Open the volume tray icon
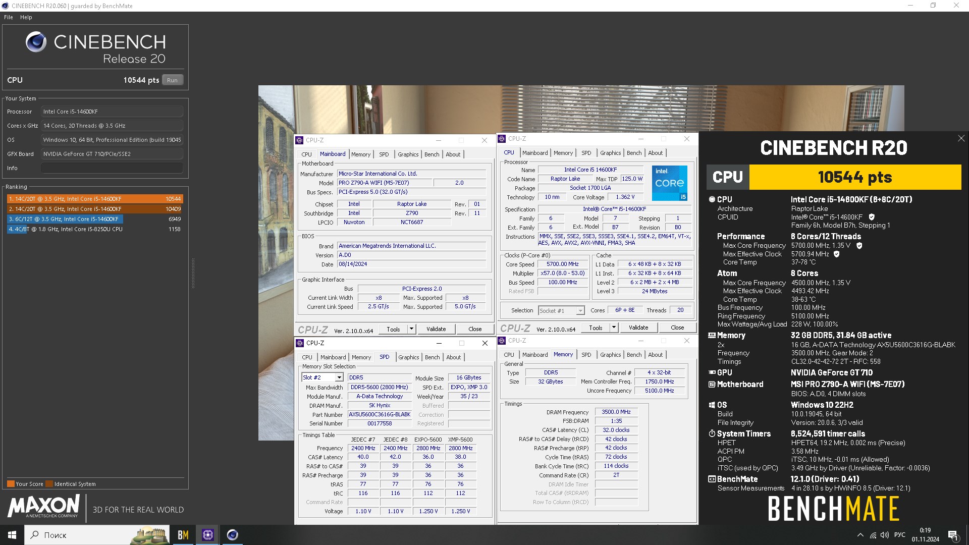 tap(884, 535)
